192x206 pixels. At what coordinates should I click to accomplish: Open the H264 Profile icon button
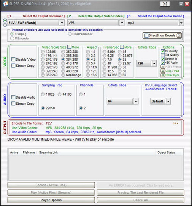(x=163, y=67)
